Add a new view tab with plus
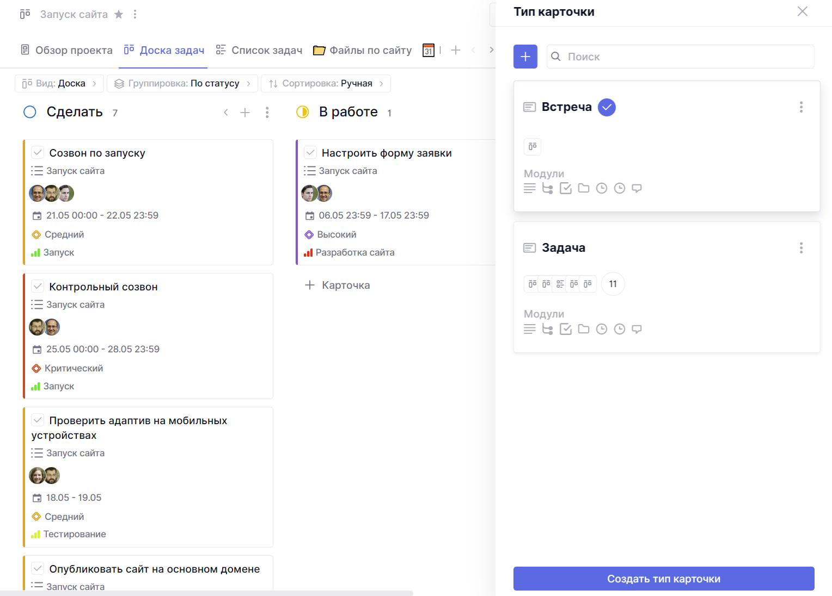Screen dimensions: 832x596 [456, 50]
